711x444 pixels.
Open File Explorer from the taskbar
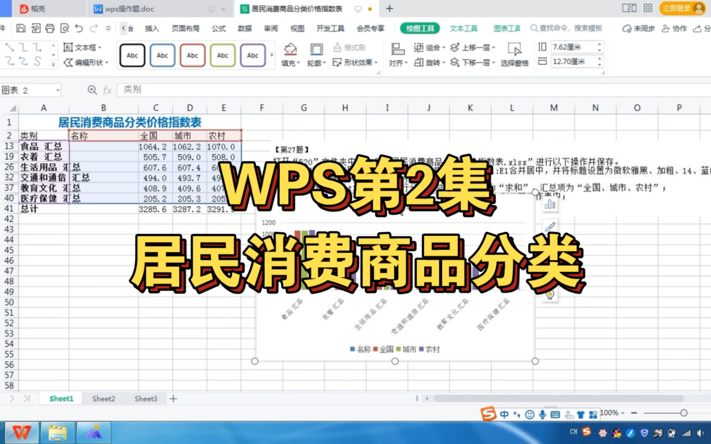point(58,433)
